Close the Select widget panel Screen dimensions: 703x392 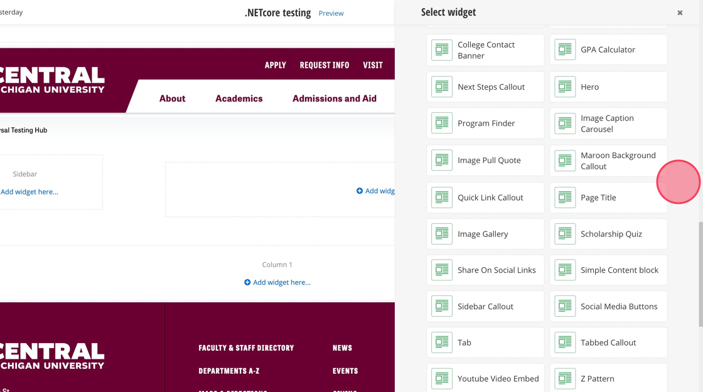680,13
